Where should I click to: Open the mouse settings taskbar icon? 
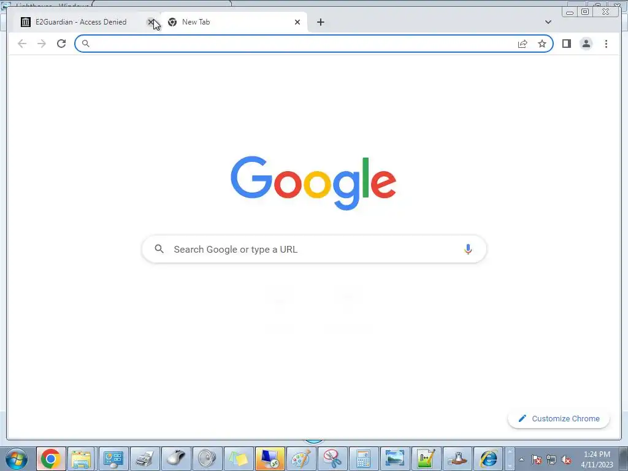click(x=175, y=459)
